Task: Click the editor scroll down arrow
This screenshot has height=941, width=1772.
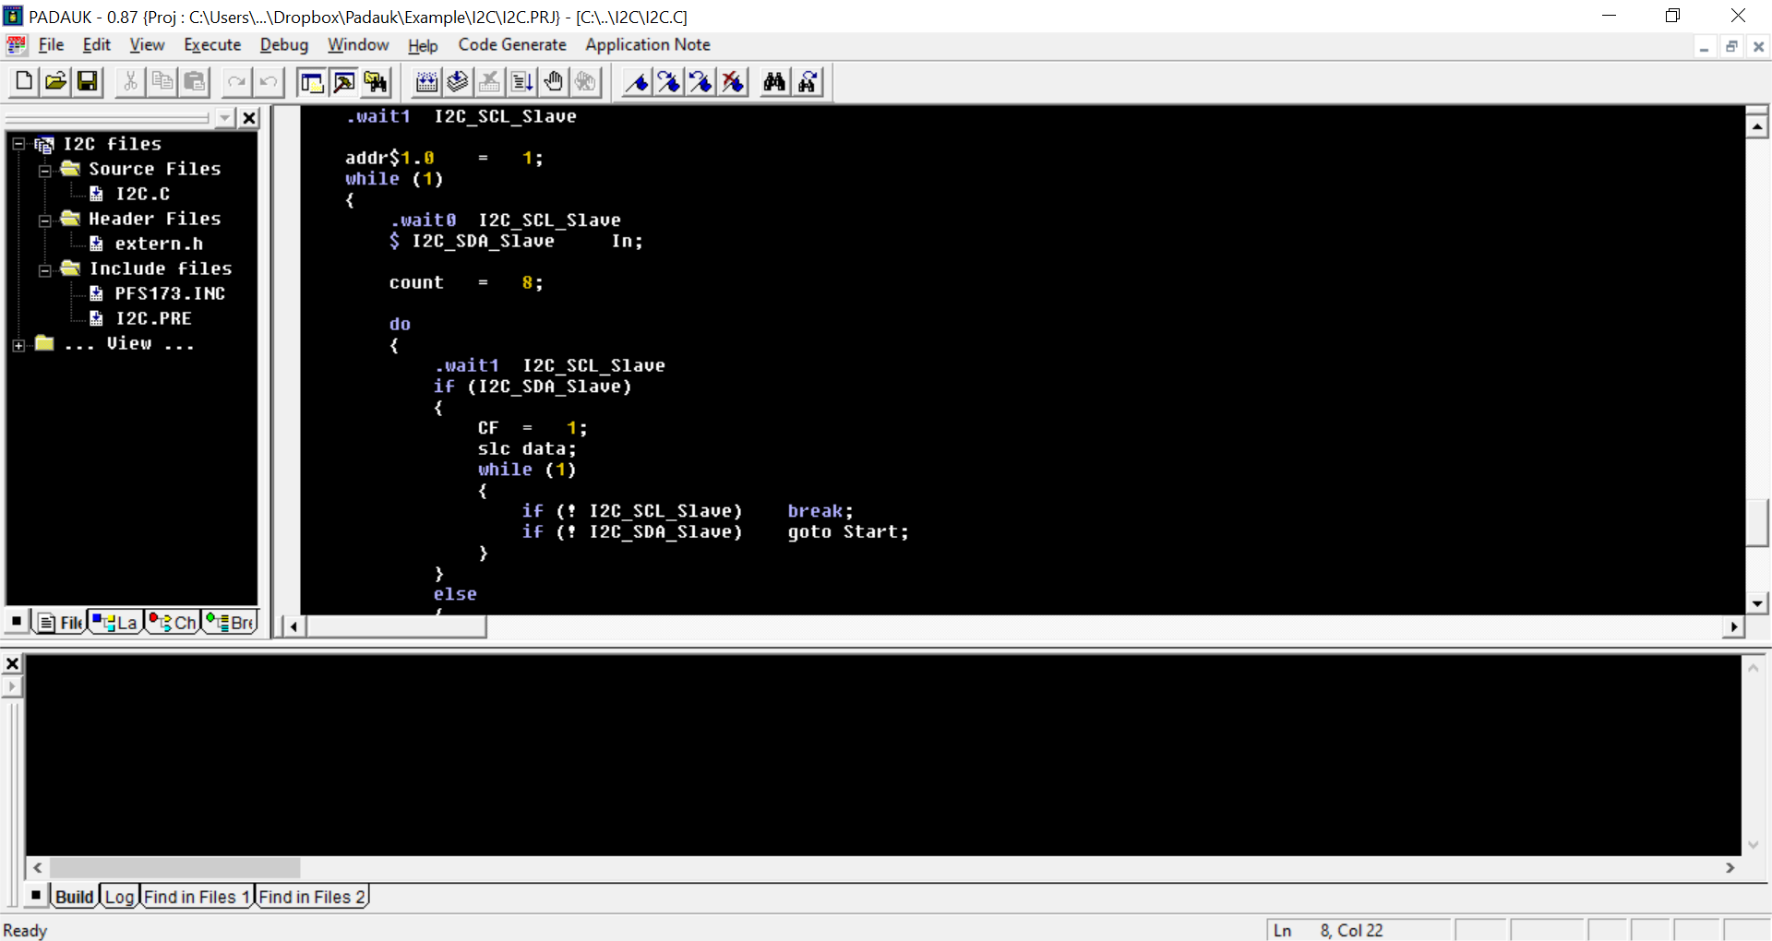Action: point(1756,603)
